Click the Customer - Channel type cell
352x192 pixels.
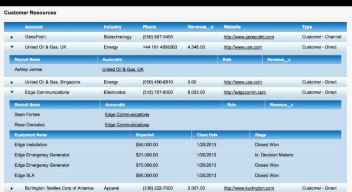(322, 37)
